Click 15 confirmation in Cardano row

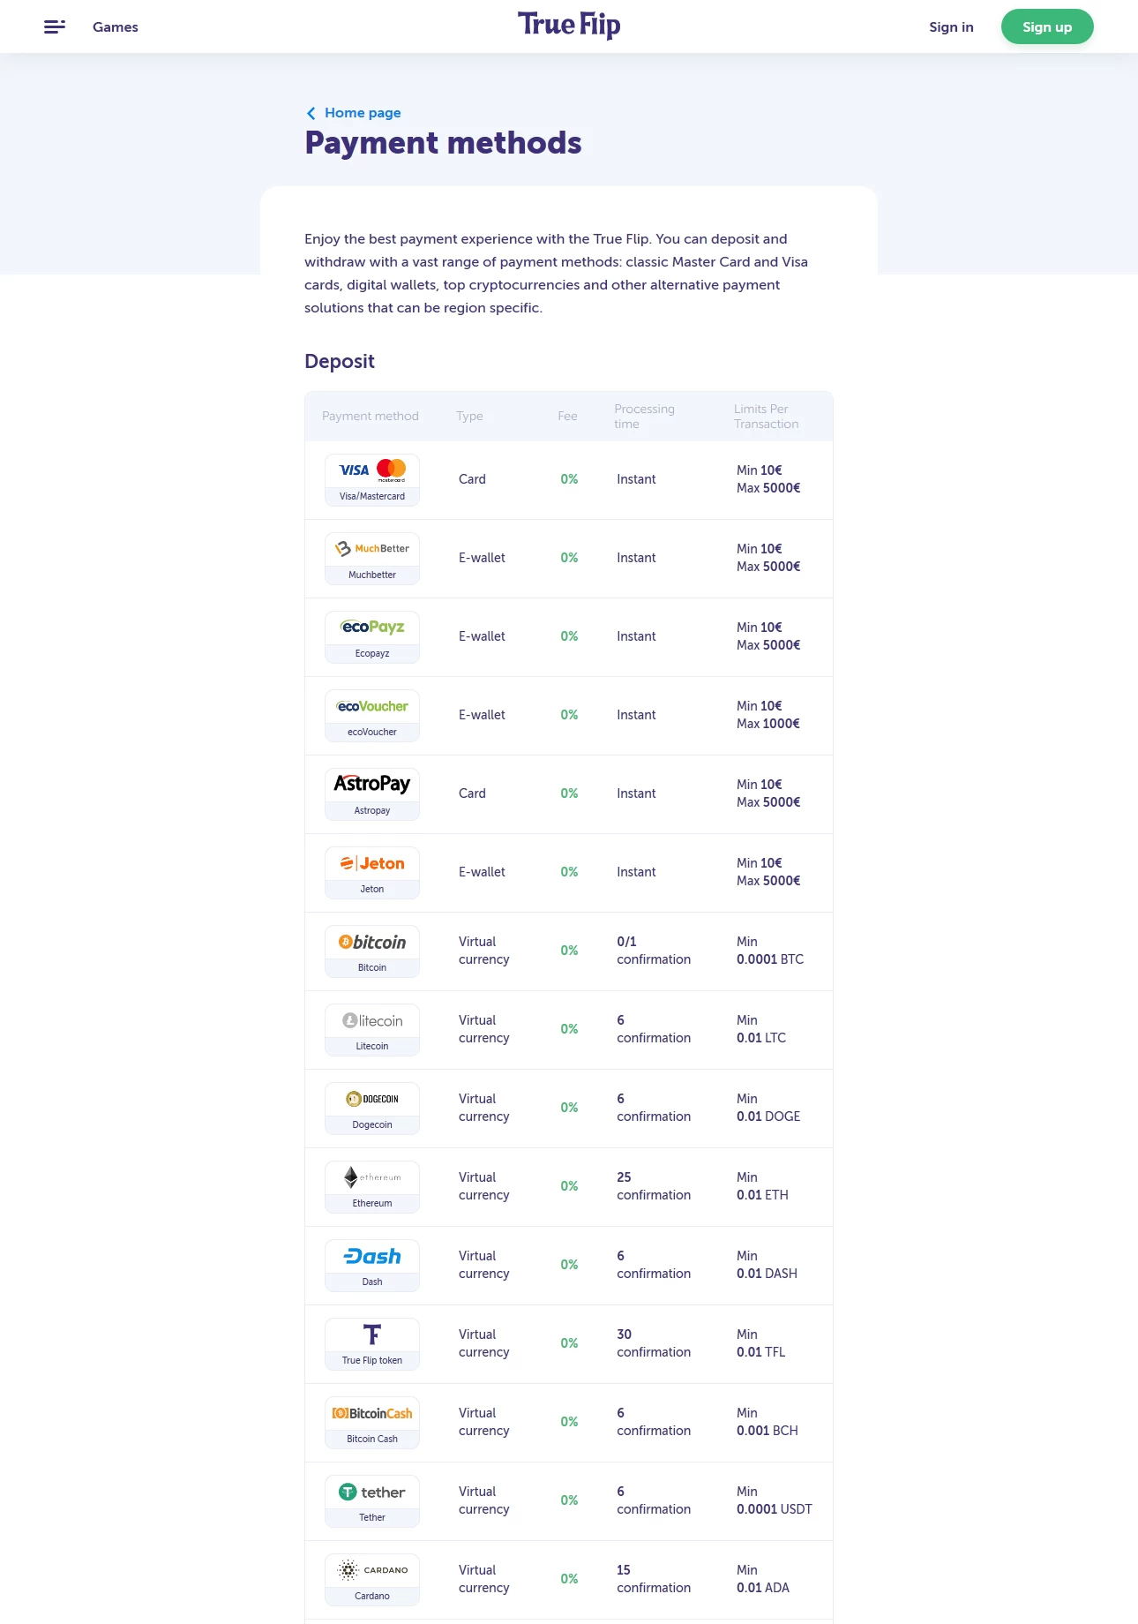click(x=654, y=1579)
